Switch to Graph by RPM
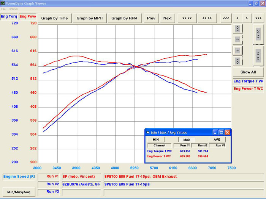 point(124,18)
